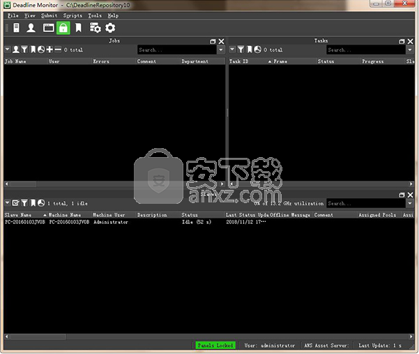Screen dimensions: 419x354
Task: Click the Jobs panel horizontal scrollbar thumb
Action: (x=23, y=184)
